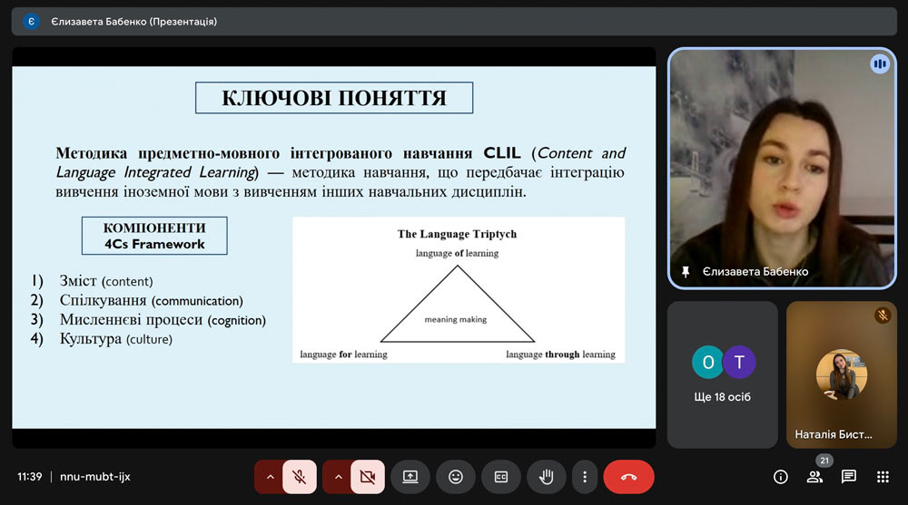Click the shared presentation slide

333,245
